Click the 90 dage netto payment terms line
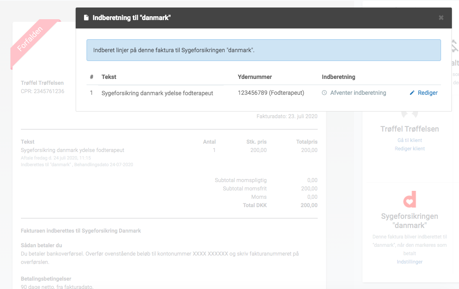The width and height of the screenshot is (459, 289). click(57, 286)
